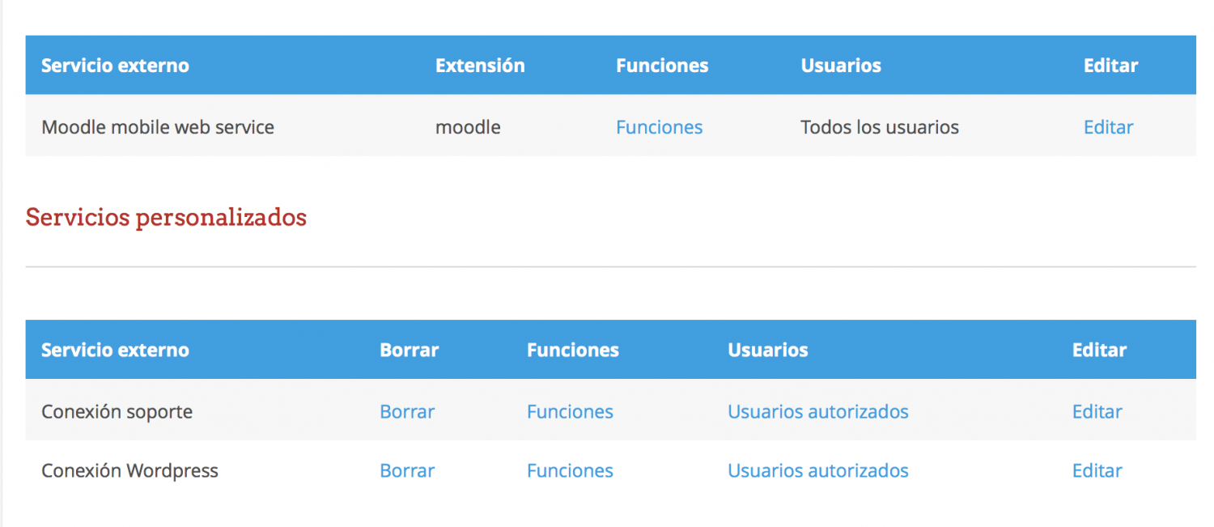Click the Servicios personalizados heading
The width and height of the screenshot is (1214, 527).
click(166, 217)
